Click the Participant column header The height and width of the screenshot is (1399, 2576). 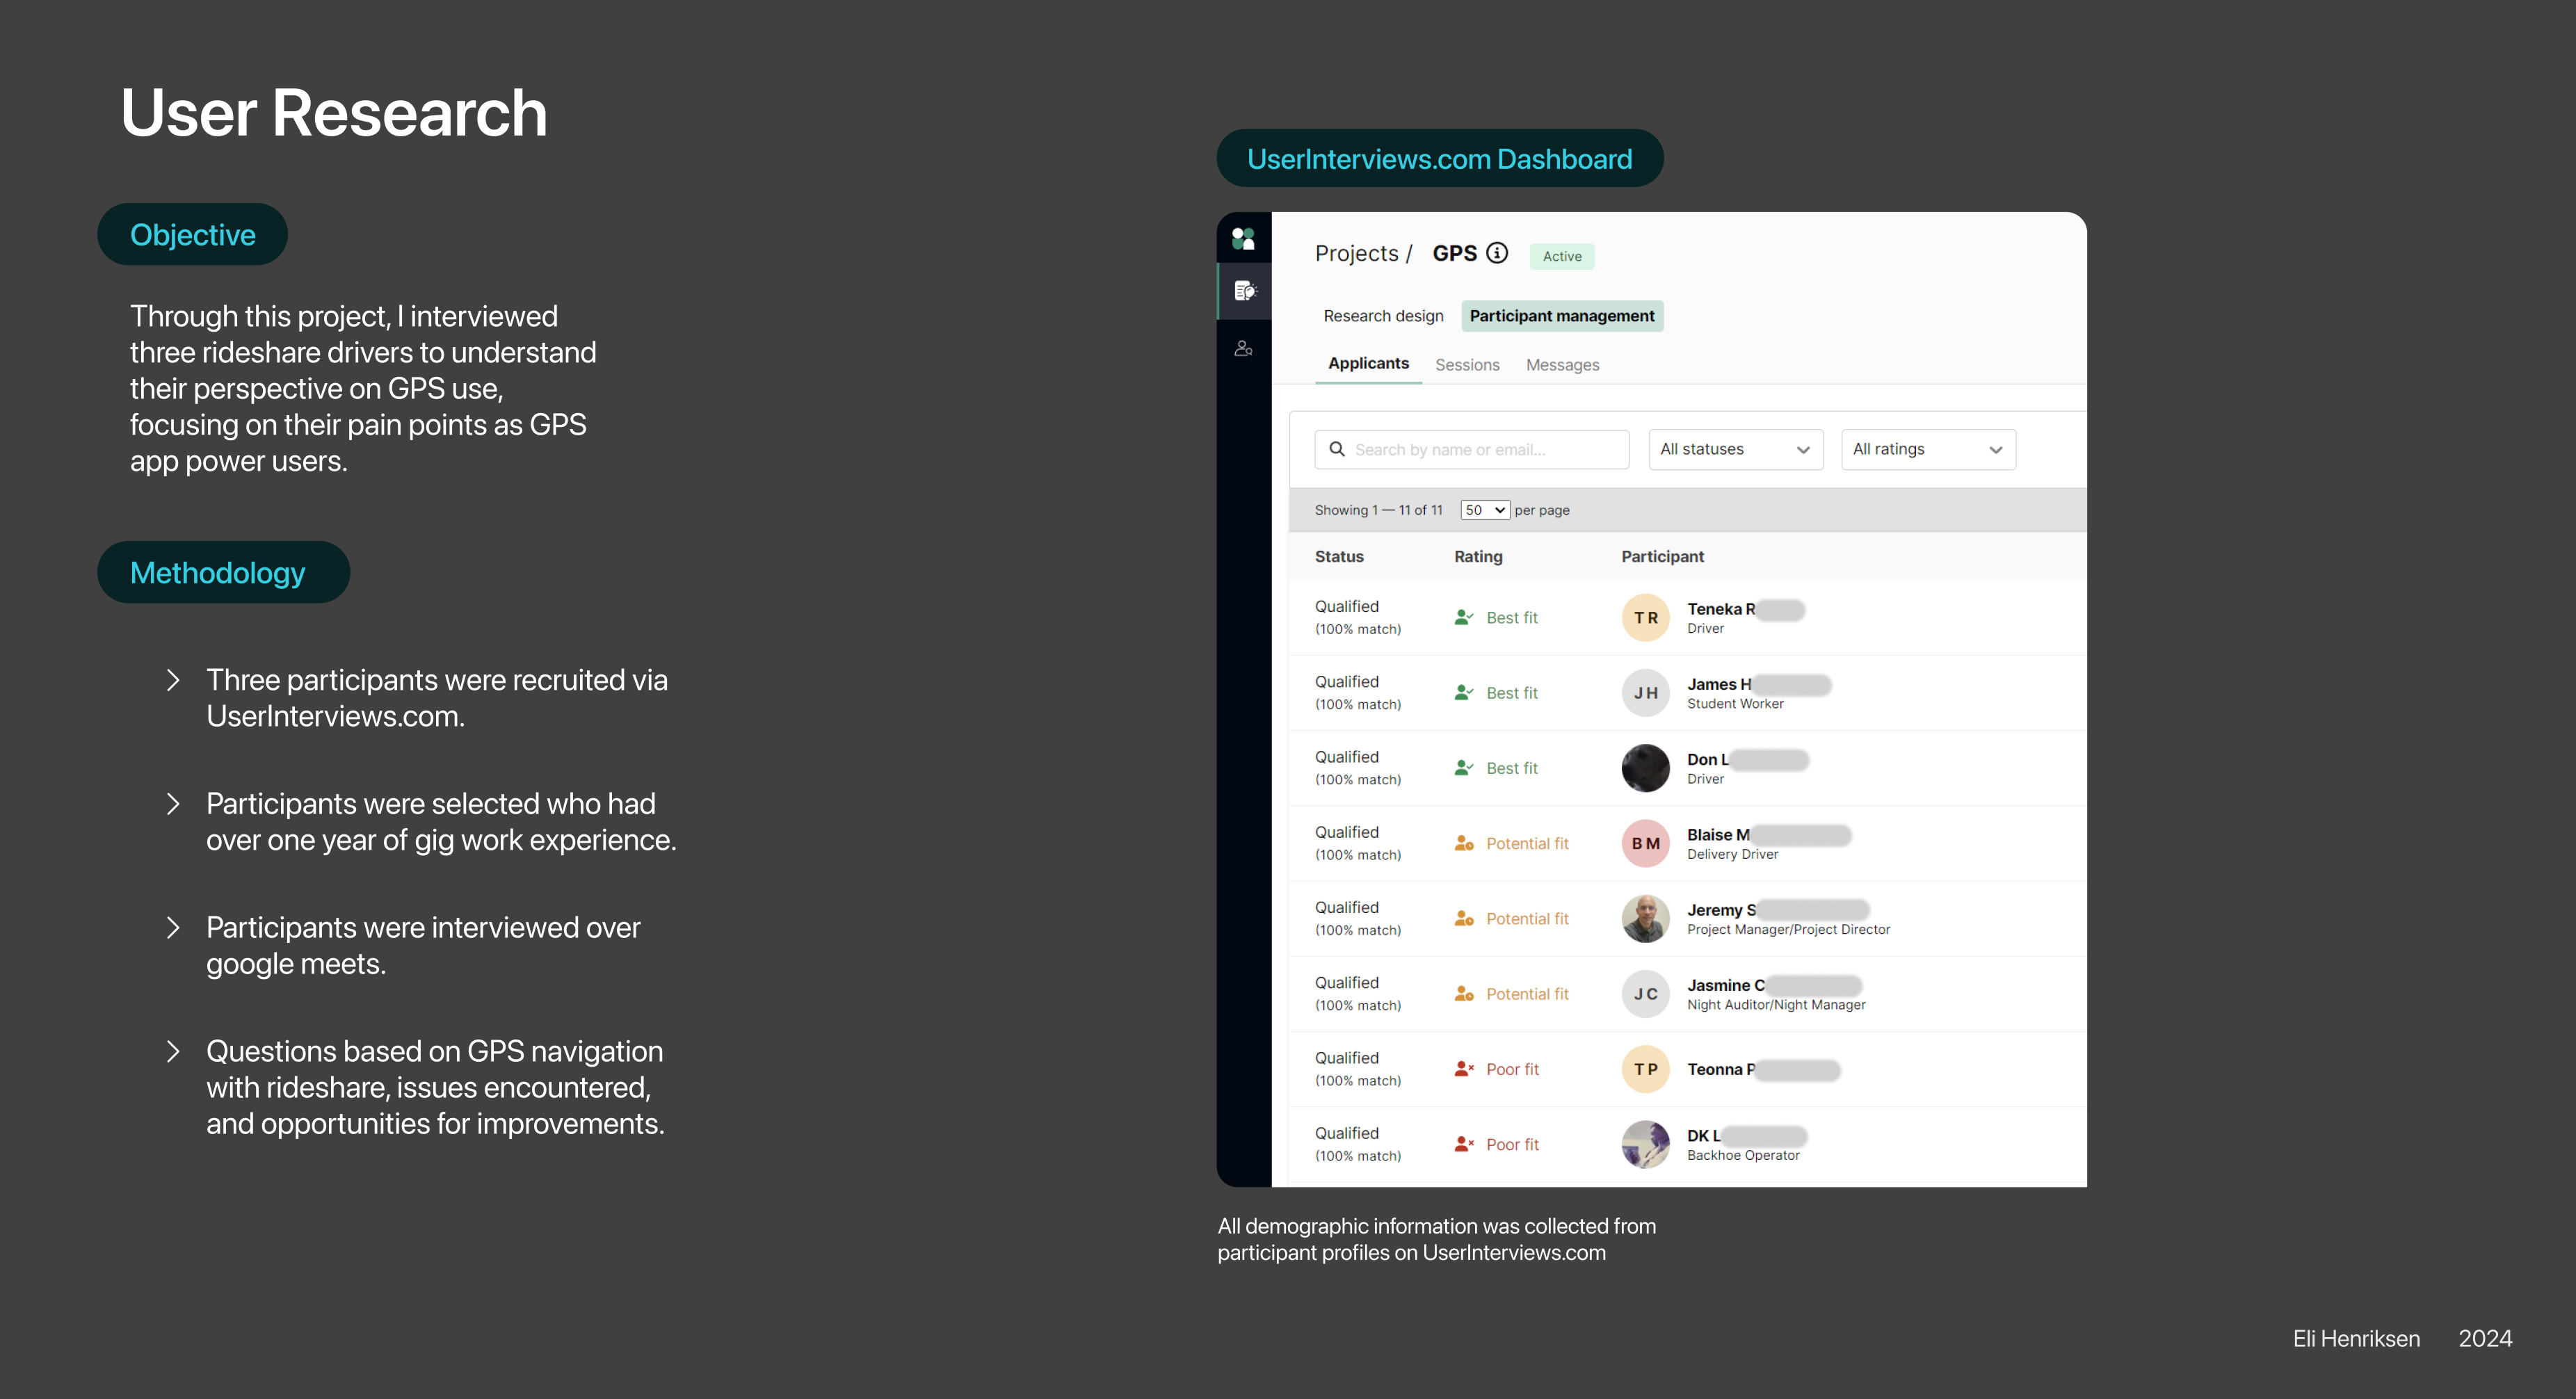1662,556
